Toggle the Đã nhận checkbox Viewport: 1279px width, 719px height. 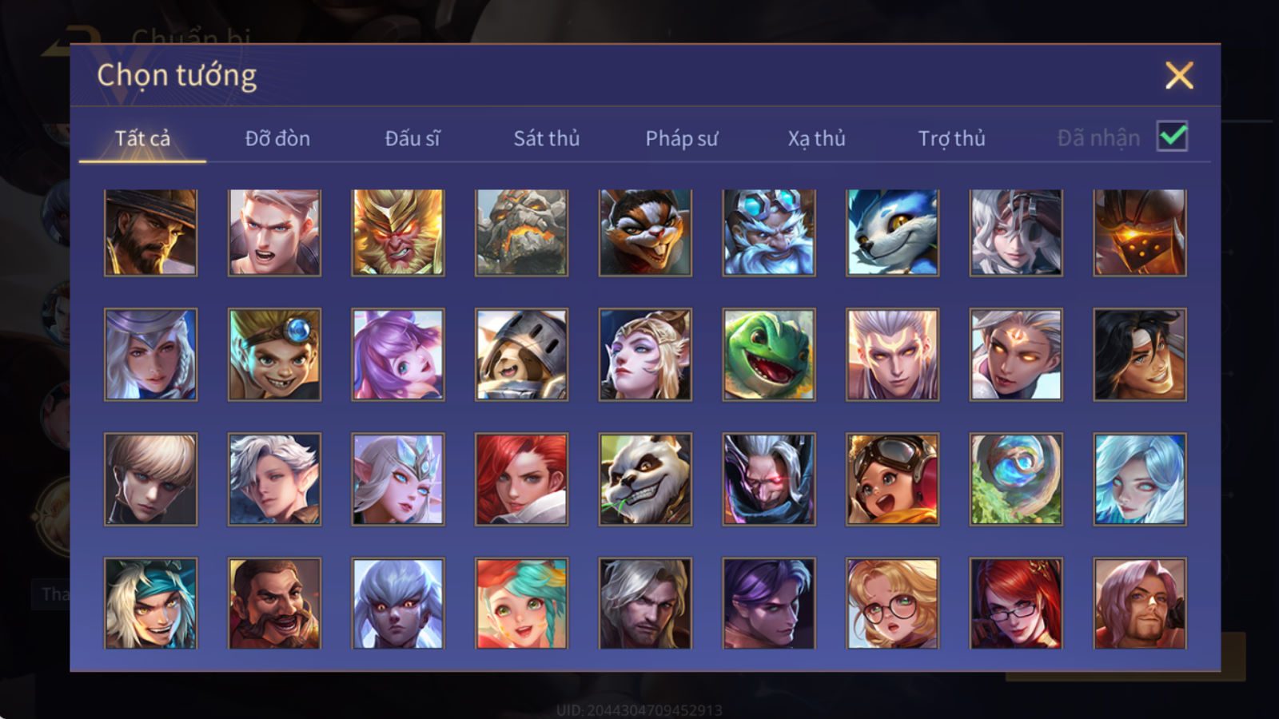(x=1172, y=137)
